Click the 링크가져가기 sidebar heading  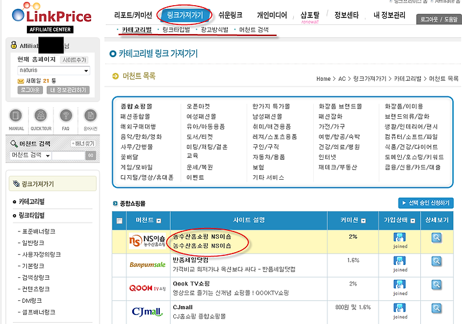click(x=53, y=183)
